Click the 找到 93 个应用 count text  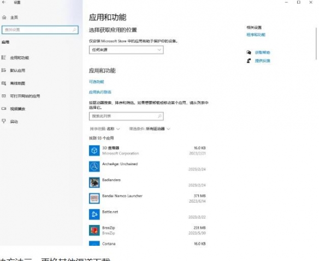click(x=101, y=138)
